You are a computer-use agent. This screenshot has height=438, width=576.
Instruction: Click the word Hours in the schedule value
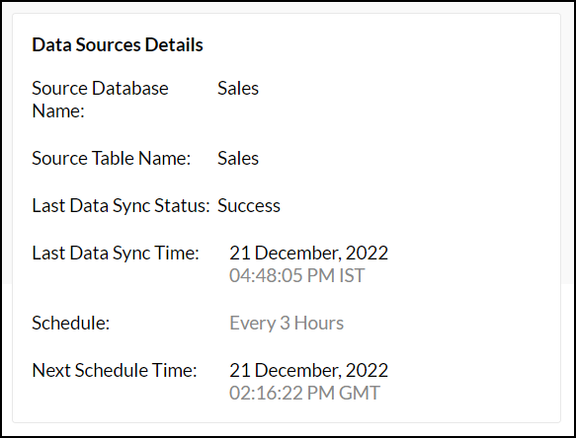319,324
